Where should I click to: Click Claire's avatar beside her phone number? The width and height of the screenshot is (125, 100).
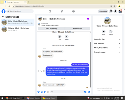tap(39, 85)
